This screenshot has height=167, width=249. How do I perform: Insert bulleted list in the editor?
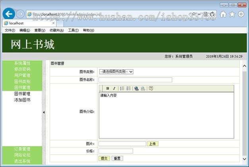pyautogui.click(x=128, y=89)
